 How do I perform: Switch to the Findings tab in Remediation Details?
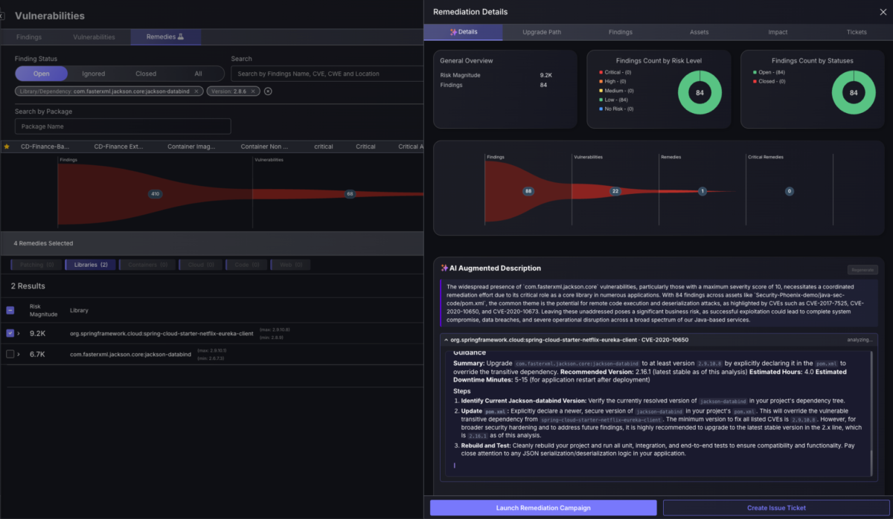(621, 32)
